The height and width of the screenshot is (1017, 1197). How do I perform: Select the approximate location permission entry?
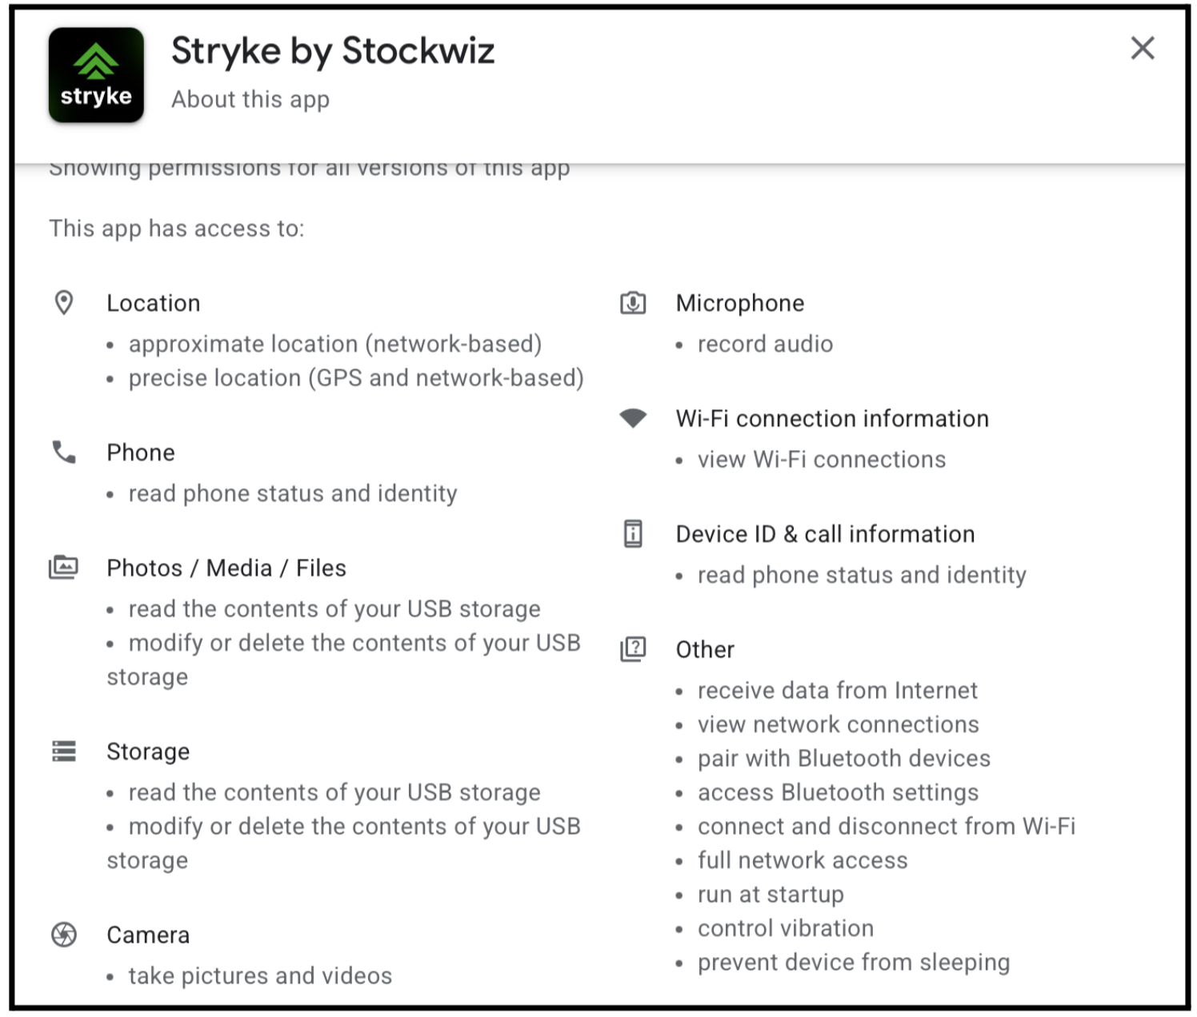pyautogui.click(x=335, y=344)
